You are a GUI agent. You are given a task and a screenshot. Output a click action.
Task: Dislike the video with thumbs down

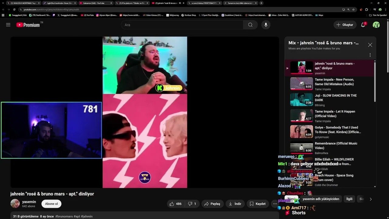192,204
